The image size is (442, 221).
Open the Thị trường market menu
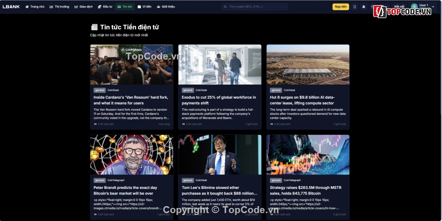[x=60, y=7]
